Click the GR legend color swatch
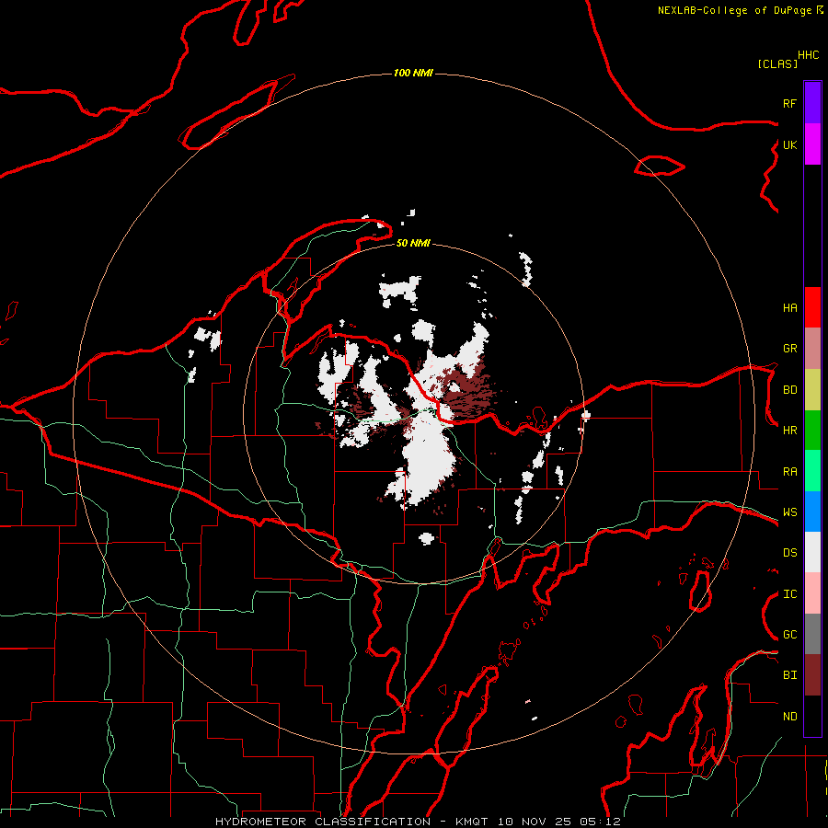 point(812,349)
